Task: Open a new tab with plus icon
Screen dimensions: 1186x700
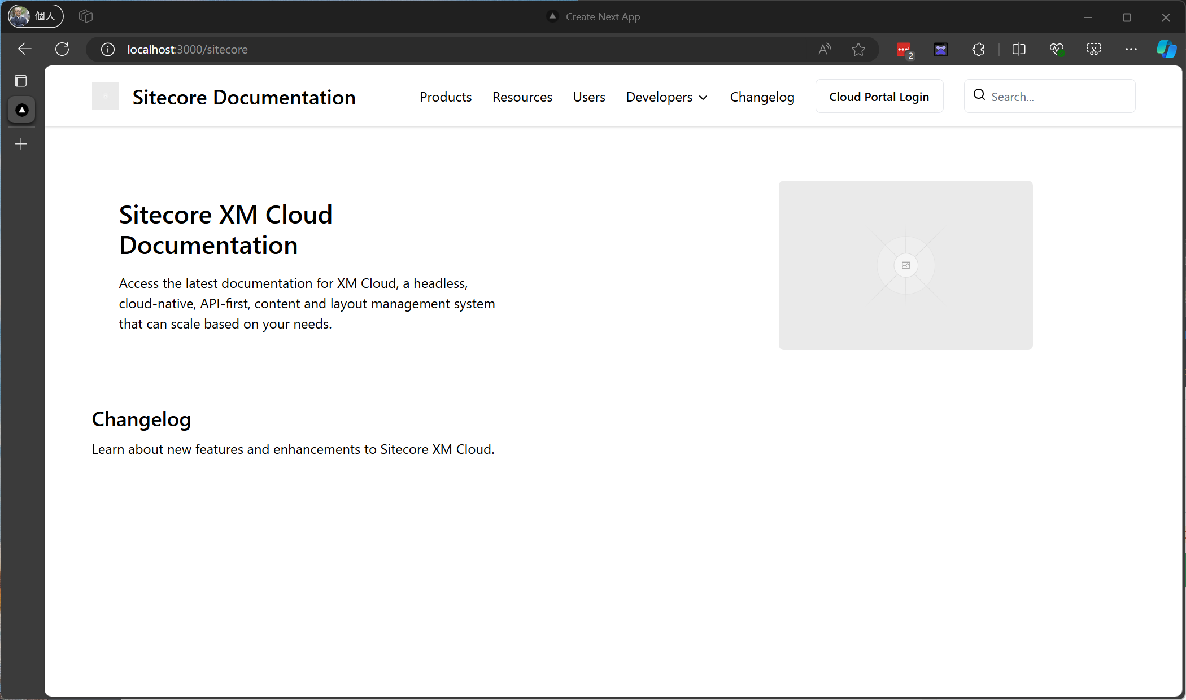Action: (x=21, y=145)
